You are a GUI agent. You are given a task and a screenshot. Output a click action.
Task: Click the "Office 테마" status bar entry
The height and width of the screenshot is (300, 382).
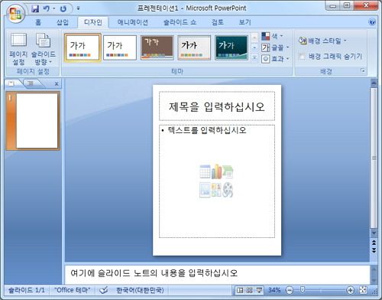(x=73, y=290)
